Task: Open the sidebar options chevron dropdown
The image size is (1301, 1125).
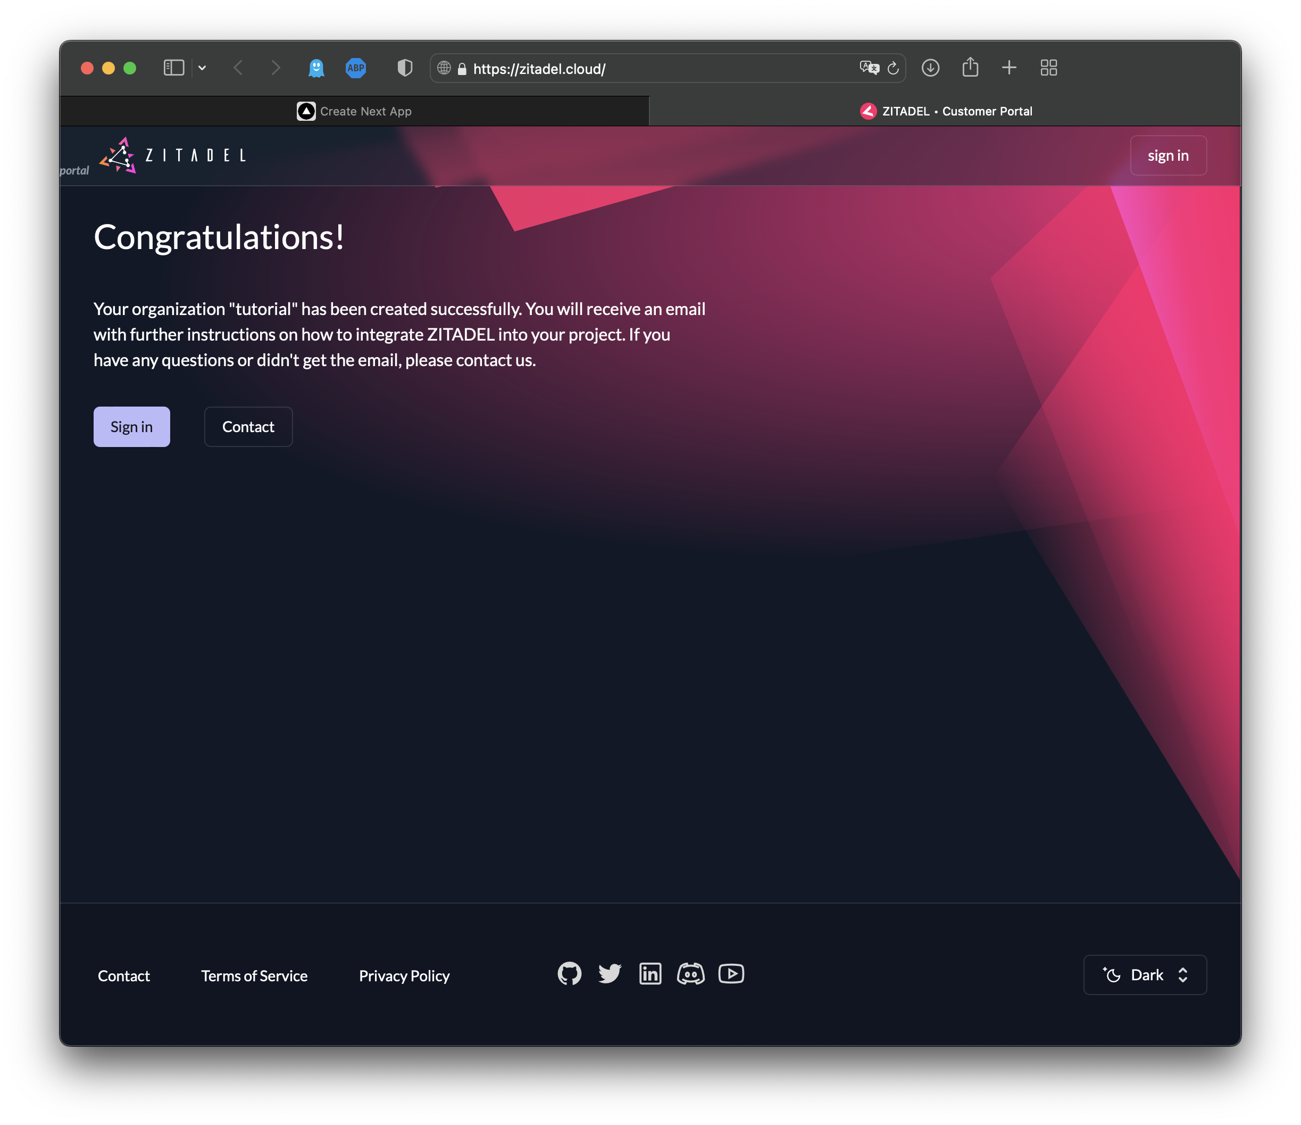Action: [202, 68]
